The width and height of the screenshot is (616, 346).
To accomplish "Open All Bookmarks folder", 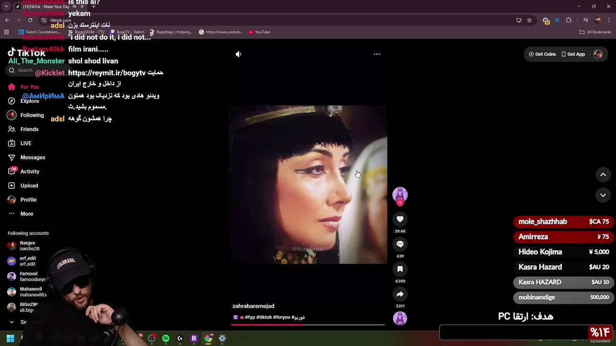I will click(595, 32).
